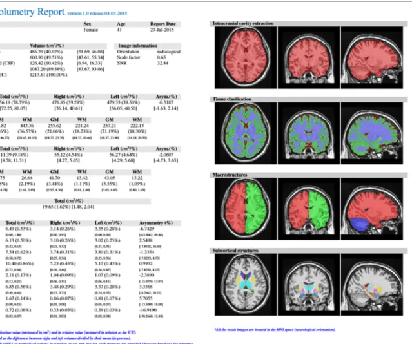Click the 'olumetry Report' title text
This screenshot has height=344, width=412.
coord(32,12)
